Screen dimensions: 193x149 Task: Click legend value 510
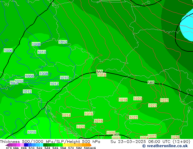(32, 148)
